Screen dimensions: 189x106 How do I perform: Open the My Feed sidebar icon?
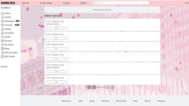pos(2,45)
